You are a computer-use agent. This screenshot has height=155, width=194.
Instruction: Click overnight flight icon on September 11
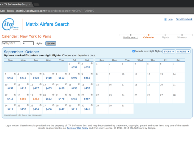pos(28,84)
